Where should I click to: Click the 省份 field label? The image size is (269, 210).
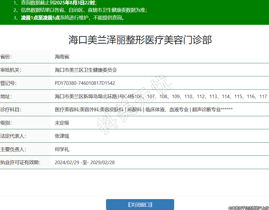point(6,57)
